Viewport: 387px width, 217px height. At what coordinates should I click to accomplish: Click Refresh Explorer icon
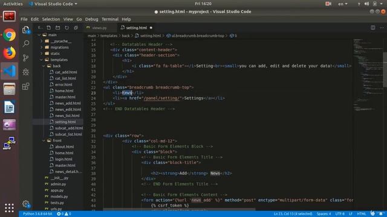67,28
